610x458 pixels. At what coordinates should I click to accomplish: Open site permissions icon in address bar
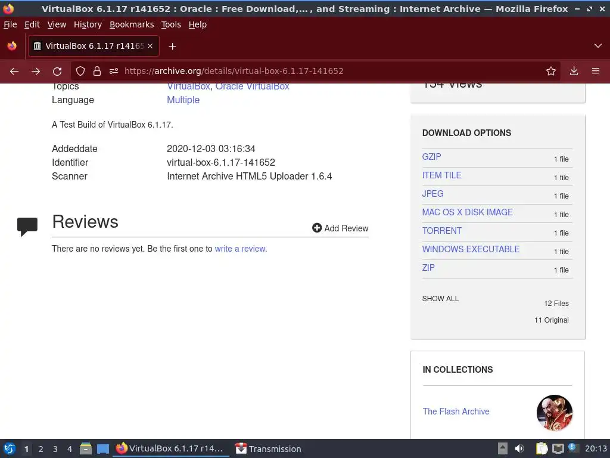(x=114, y=72)
